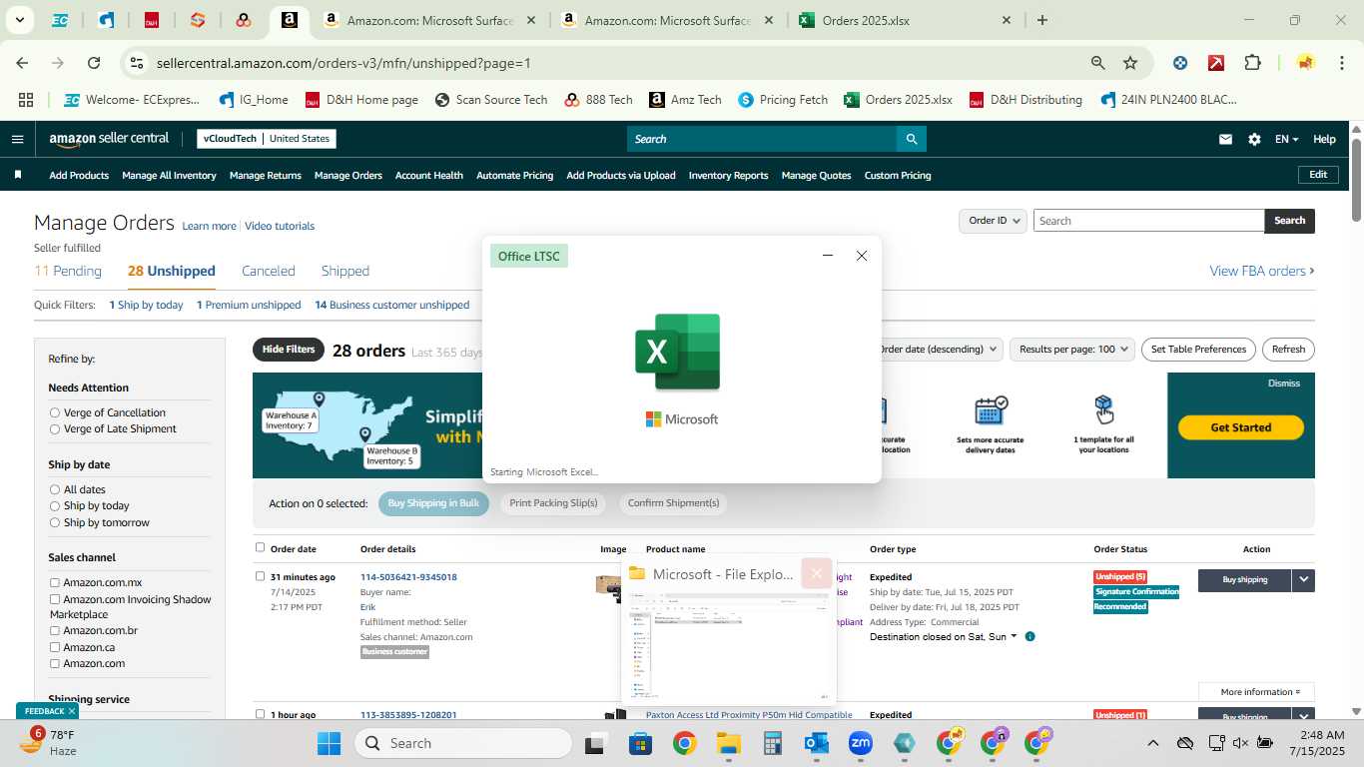The height and width of the screenshot is (767, 1364).
Task: Check the Amazon.com.br sales channel box
Action: [x=55, y=630]
